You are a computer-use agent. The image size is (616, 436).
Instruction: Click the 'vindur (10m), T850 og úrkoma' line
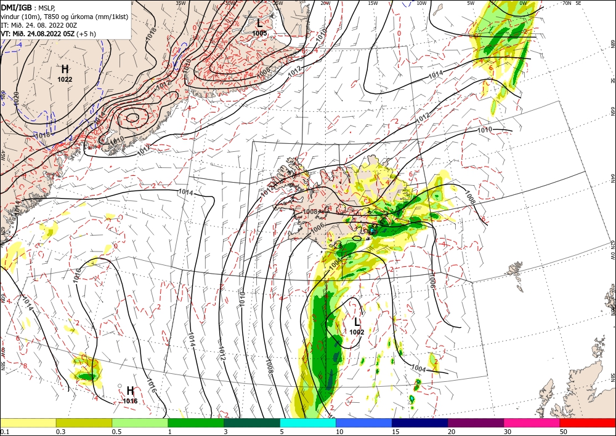(x=65, y=16)
